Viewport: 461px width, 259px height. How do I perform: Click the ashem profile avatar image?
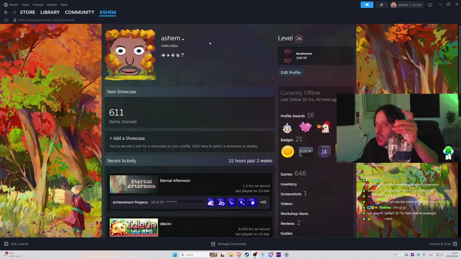[130, 55]
